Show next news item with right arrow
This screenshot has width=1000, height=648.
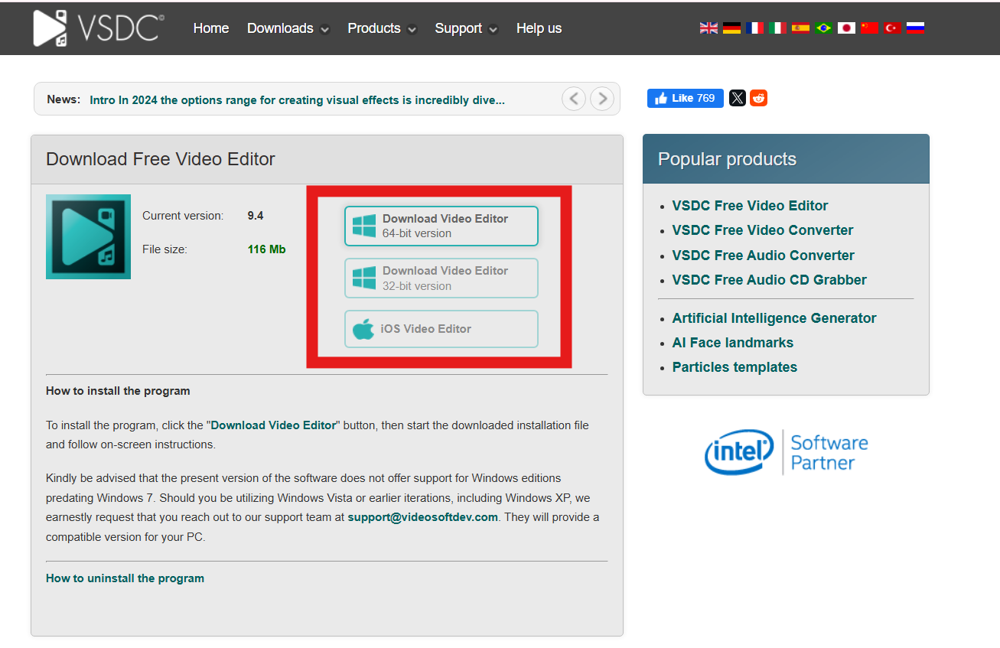[x=602, y=99]
